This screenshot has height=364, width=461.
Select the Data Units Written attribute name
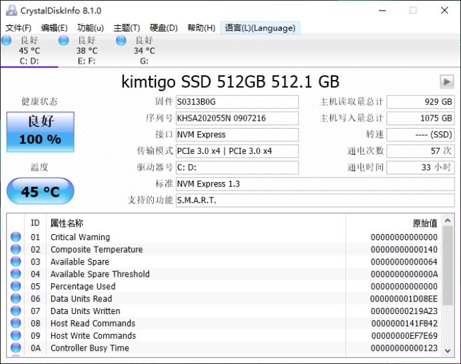85,311
